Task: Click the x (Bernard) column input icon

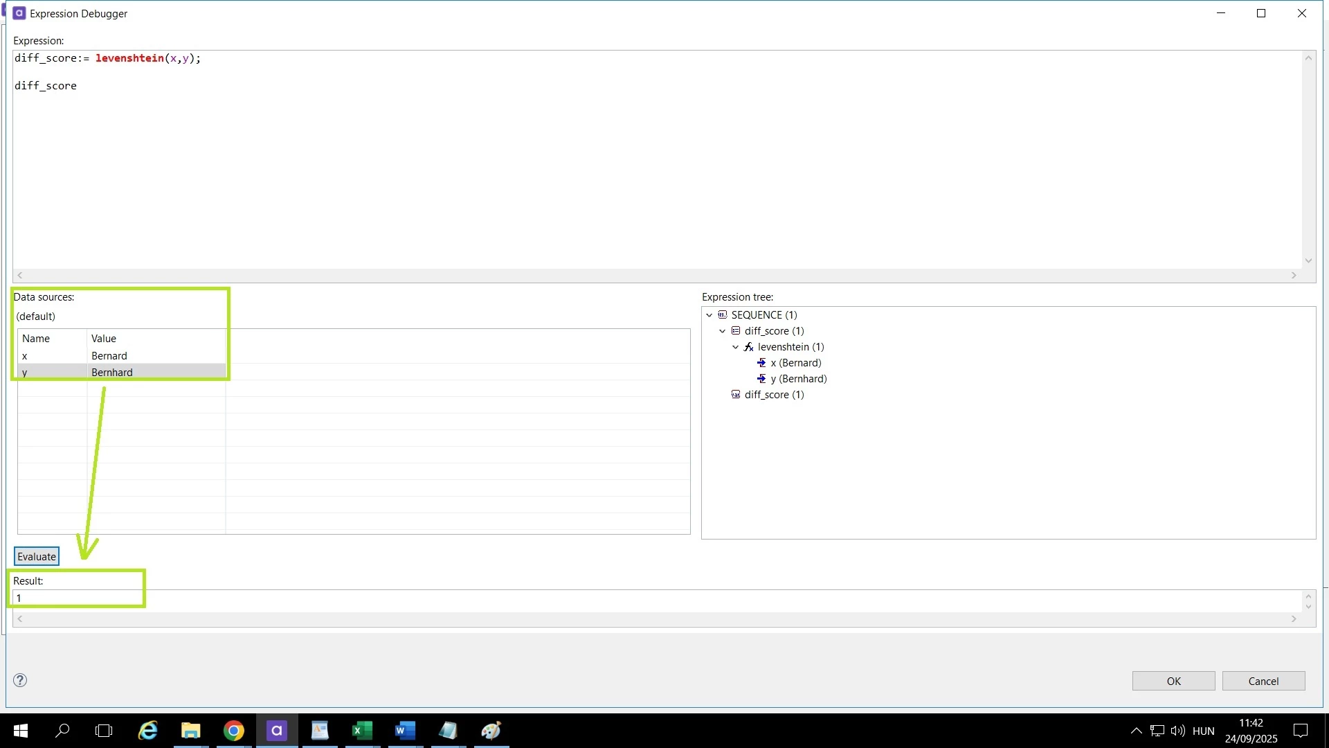Action: (761, 363)
